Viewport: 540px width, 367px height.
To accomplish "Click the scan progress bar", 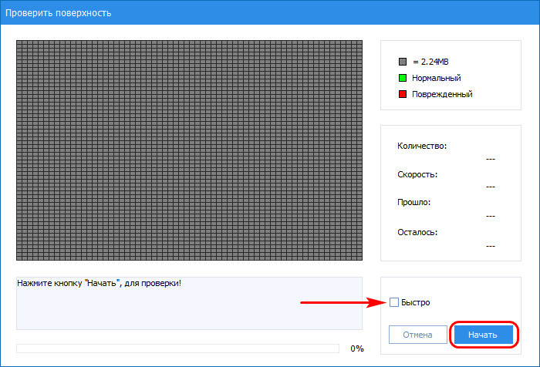I will (177, 348).
